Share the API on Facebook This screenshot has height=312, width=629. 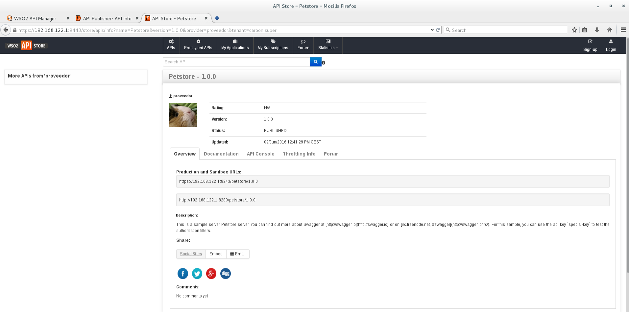(x=182, y=273)
